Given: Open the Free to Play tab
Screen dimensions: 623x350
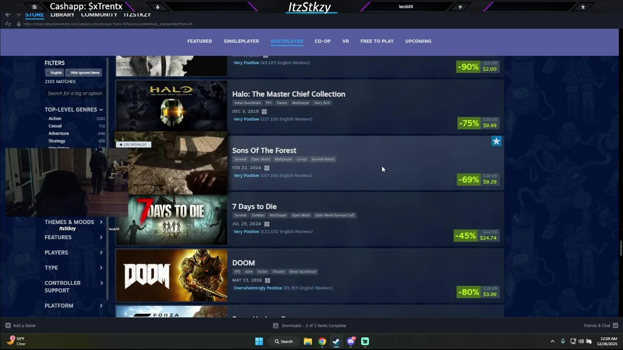Looking at the screenshot, I should click(377, 41).
